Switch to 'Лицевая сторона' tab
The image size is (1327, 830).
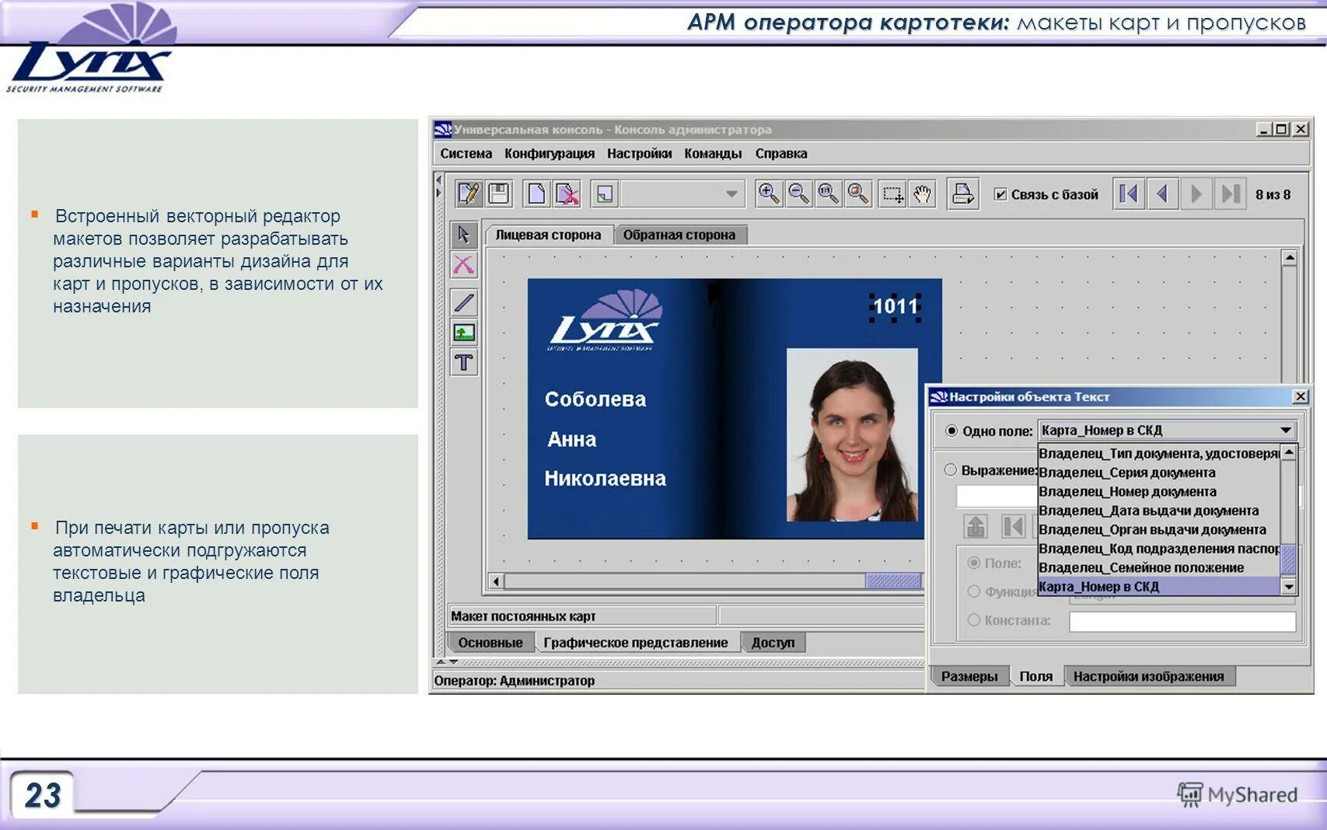tap(548, 235)
